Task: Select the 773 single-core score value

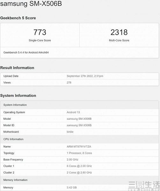Action: (40, 32)
